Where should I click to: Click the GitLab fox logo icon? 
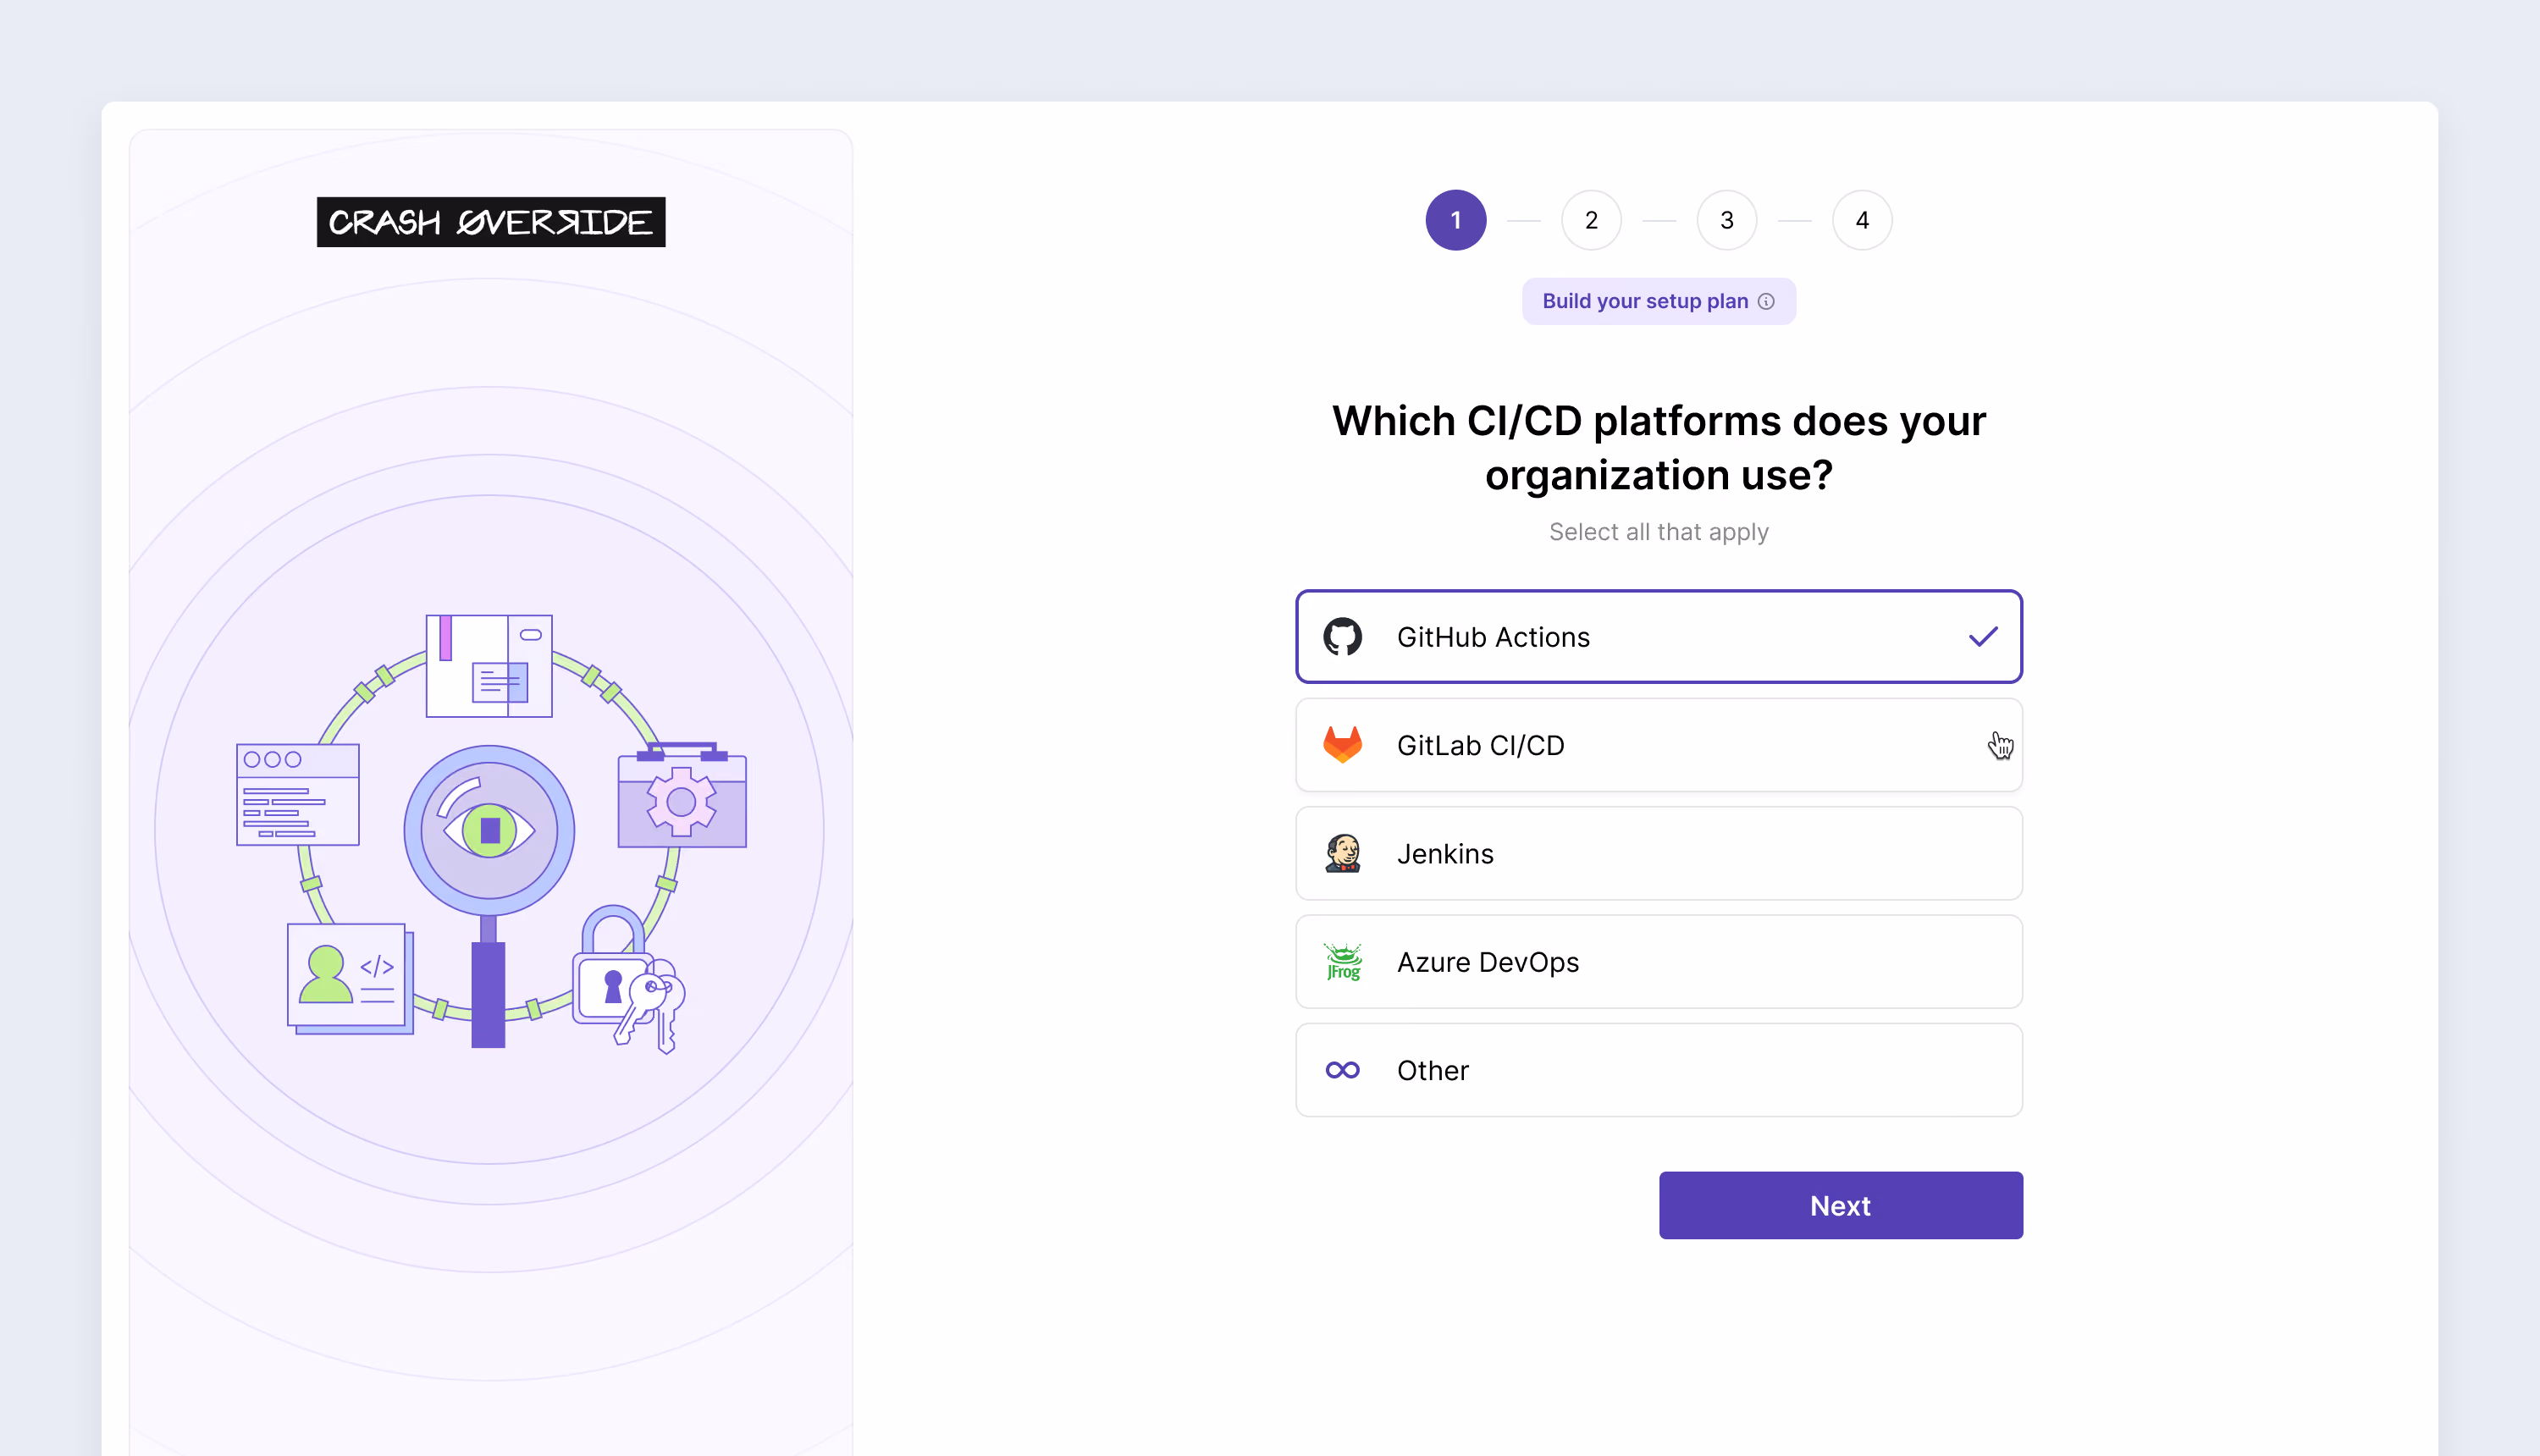pos(1342,744)
